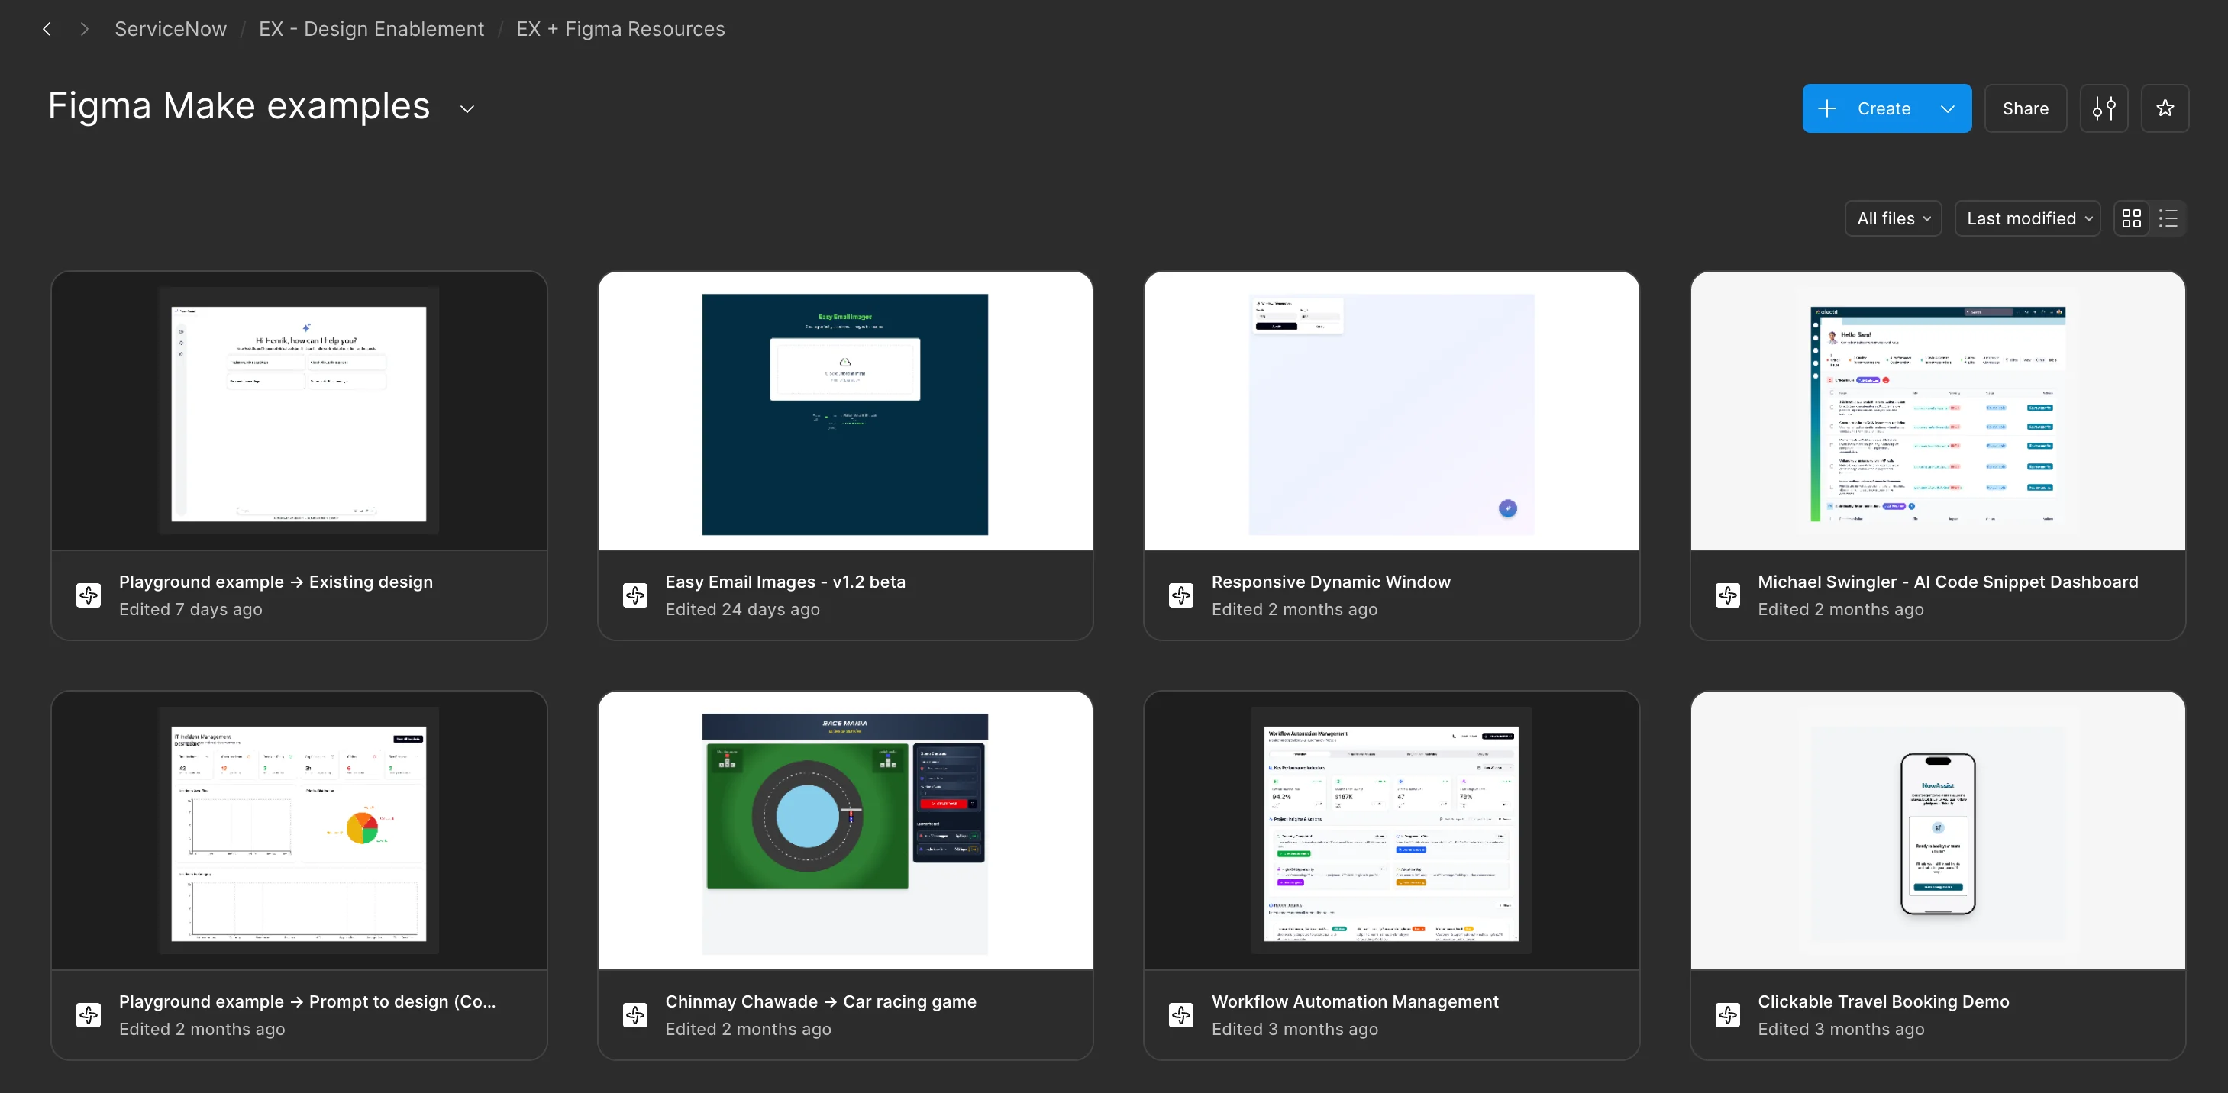This screenshot has height=1093, width=2228.
Task: Open the Create button dropdown arrow
Action: pyautogui.click(x=1947, y=108)
